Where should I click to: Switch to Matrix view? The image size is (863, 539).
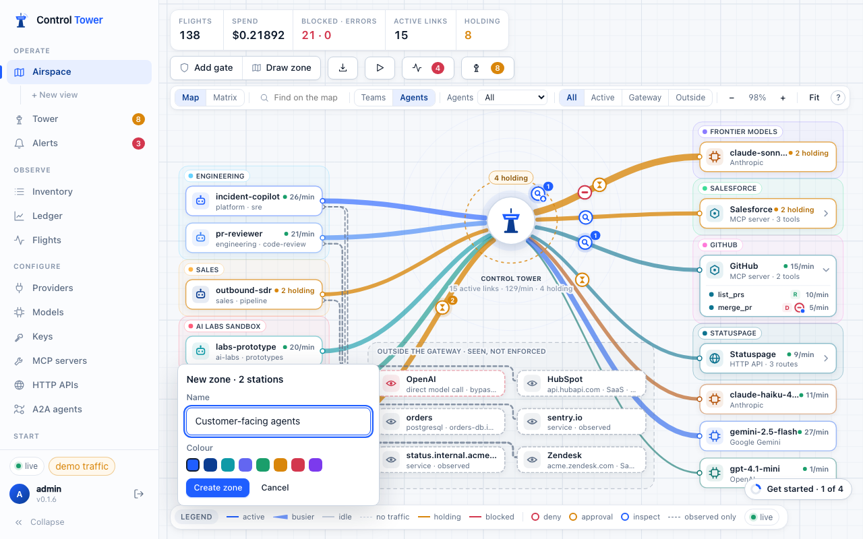(x=225, y=98)
